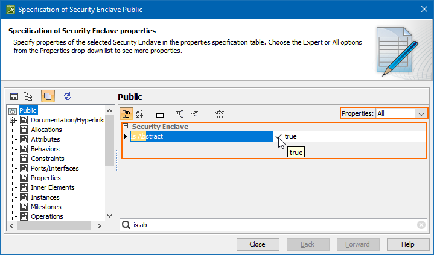The height and width of the screenshot is (255, 434).
Task: Click the collapse all properties icon
Action: tap(194, 113)
